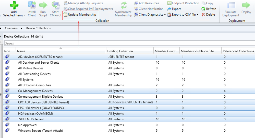Screen dimensions: 255x138
Task: Click the Simulate Deployment icon
Action: [231, 5]
